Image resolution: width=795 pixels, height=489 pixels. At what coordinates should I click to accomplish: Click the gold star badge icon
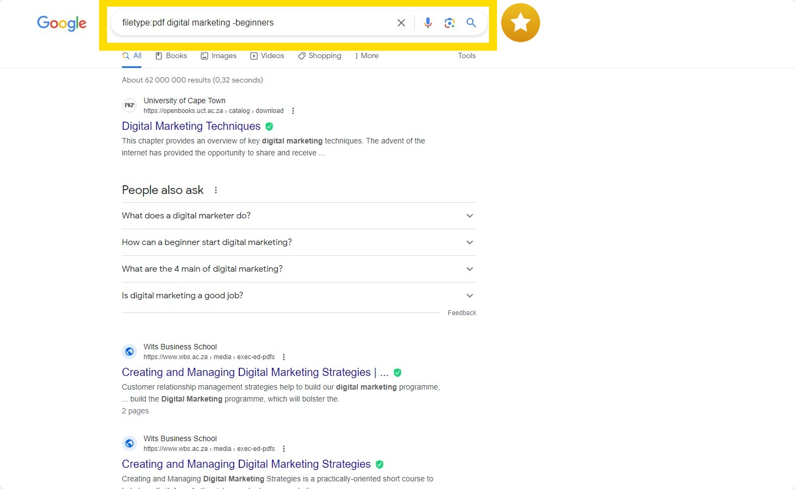(x=520, y=23)
